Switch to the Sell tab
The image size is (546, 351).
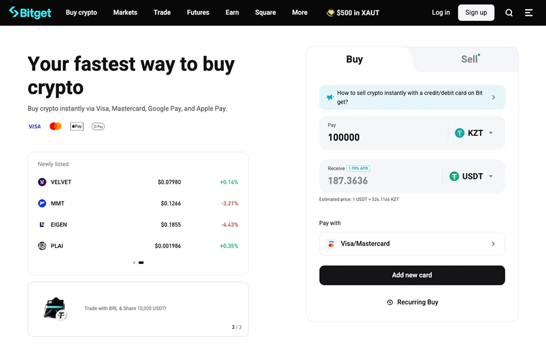click(x=469, y=59)
